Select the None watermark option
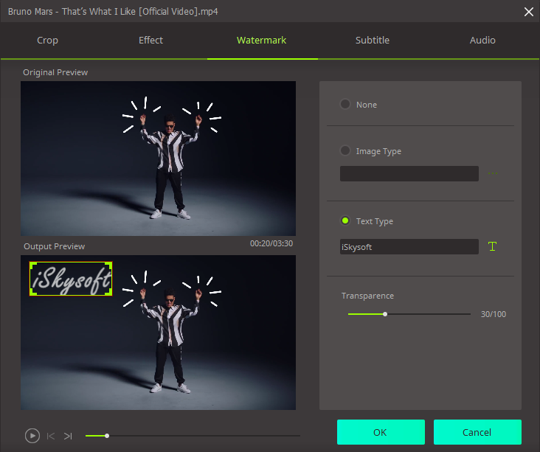540x452 pixels. coord(345,104)
